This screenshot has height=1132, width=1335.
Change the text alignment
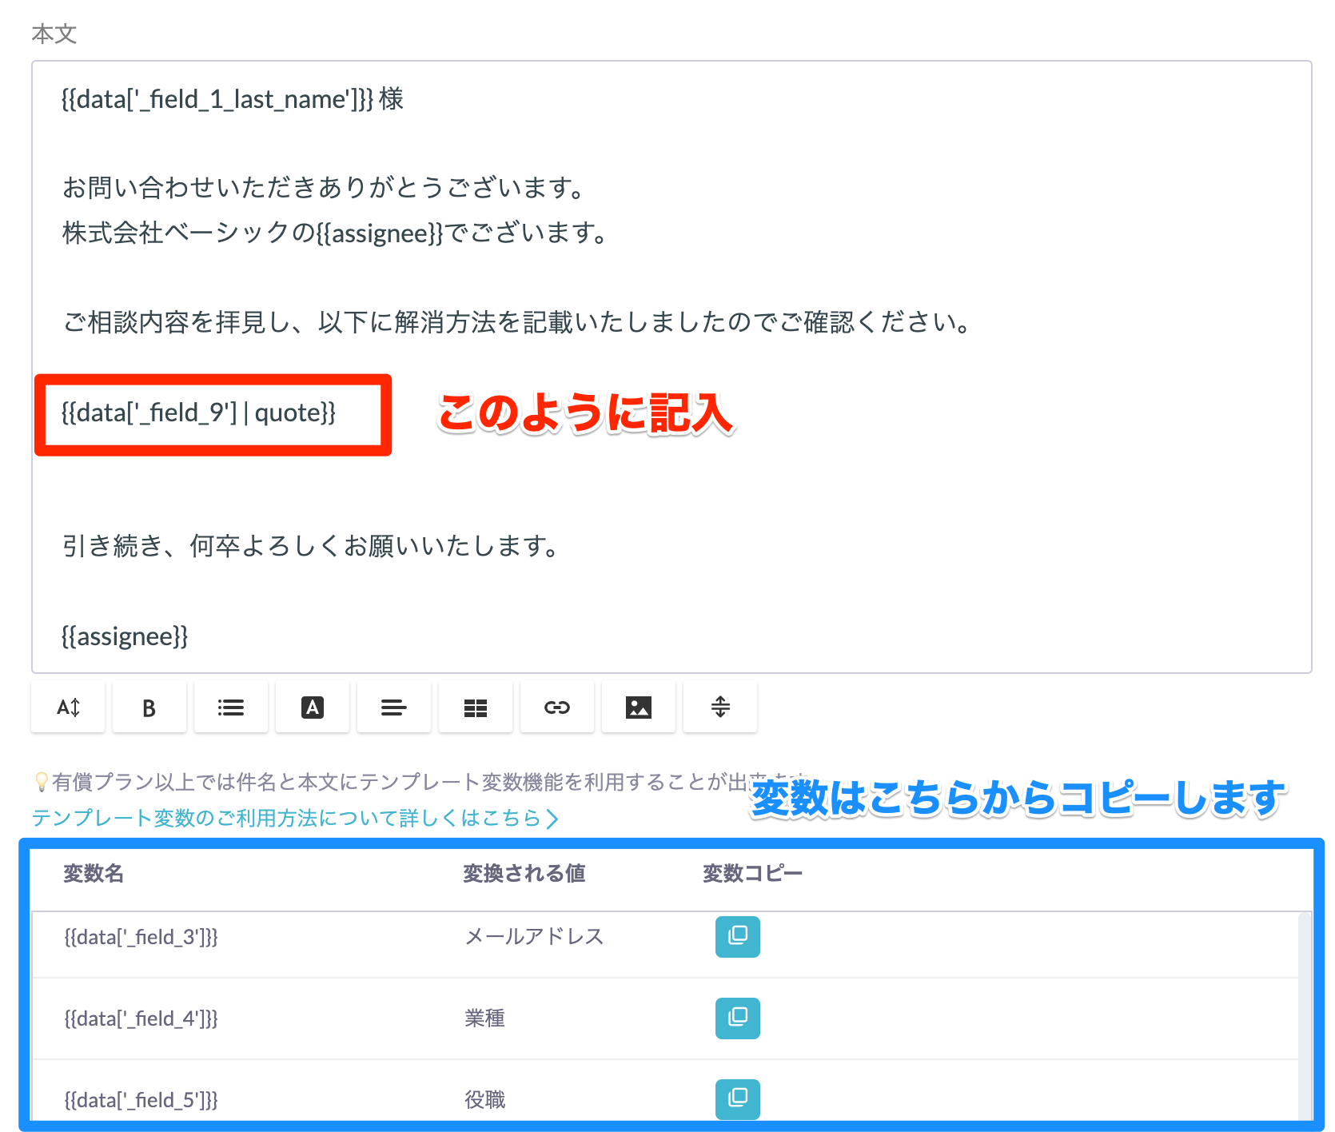tap(393, 707)
